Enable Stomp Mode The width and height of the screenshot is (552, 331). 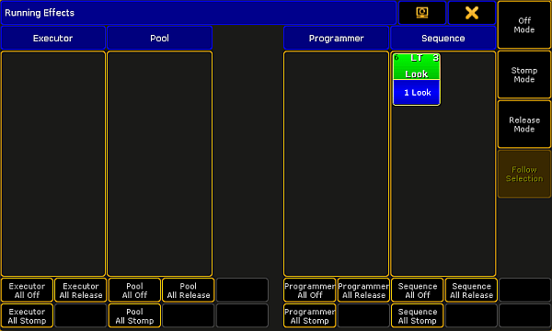(x=524, y=74)
